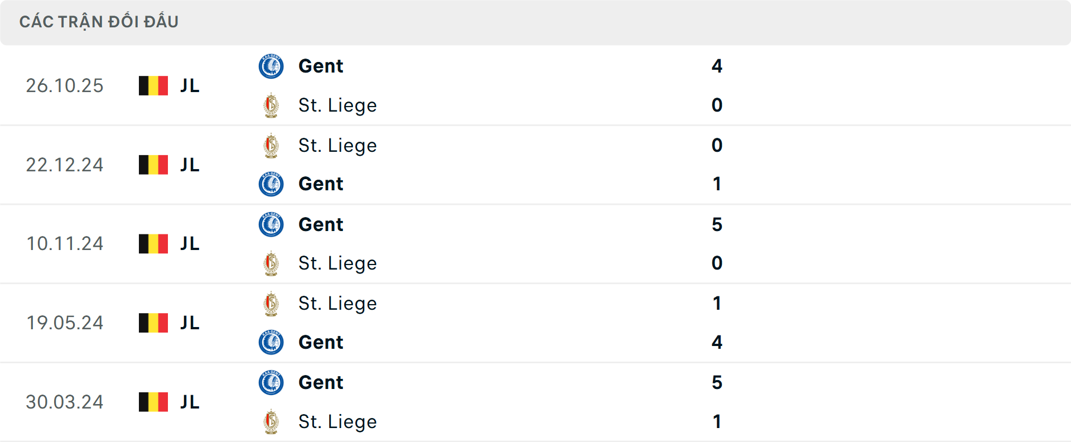Open the St. Liege crest in the 10.11.24 match
Screen dimensions: 1071x442
point(271,263)
